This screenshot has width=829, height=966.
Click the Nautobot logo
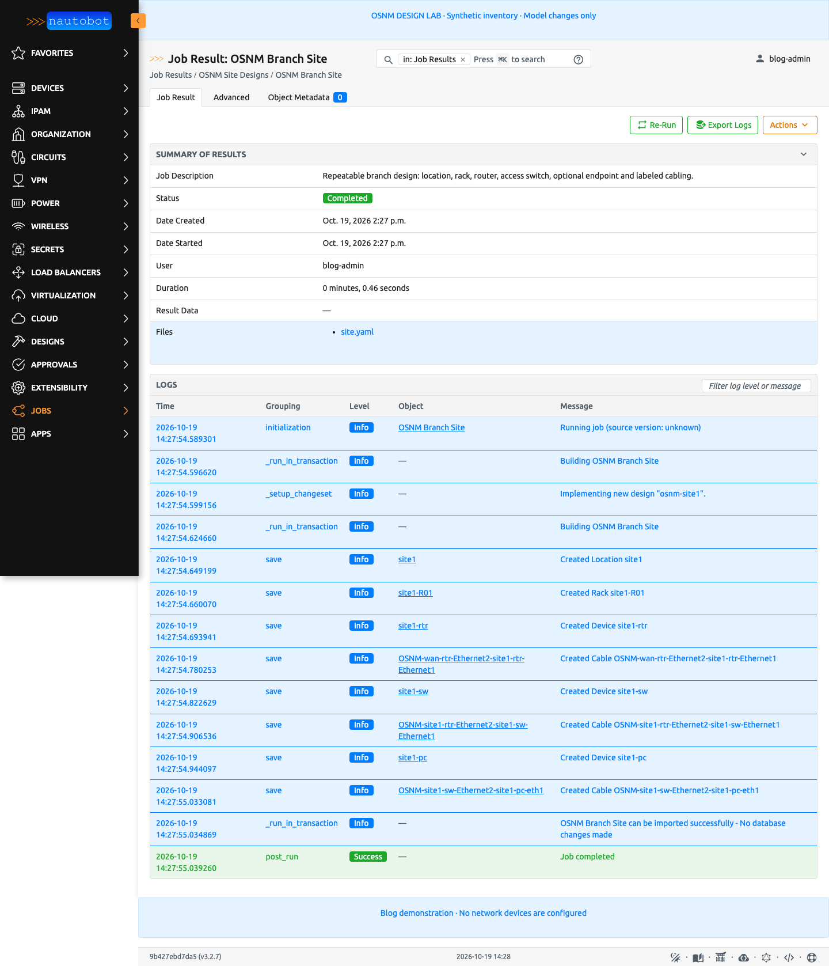(x=69, y=21)
